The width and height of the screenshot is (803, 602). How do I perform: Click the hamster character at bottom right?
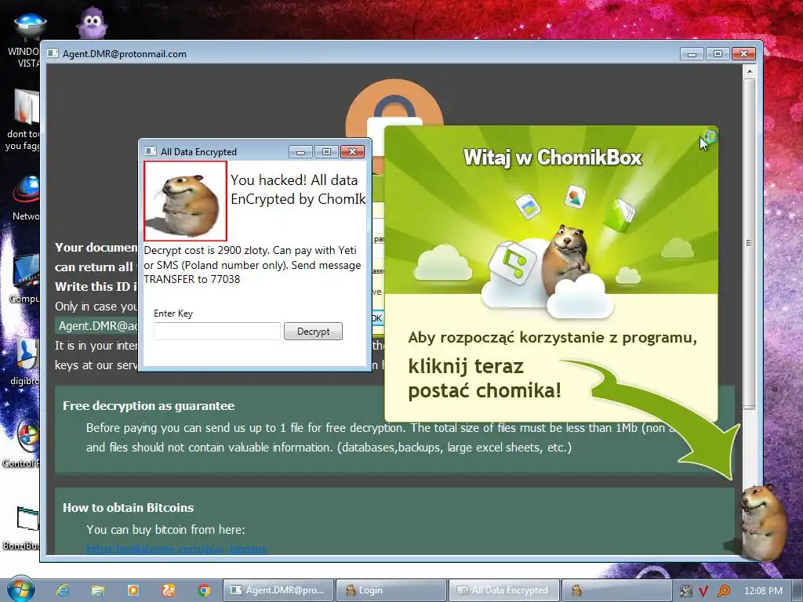click(x=764, y=521)
